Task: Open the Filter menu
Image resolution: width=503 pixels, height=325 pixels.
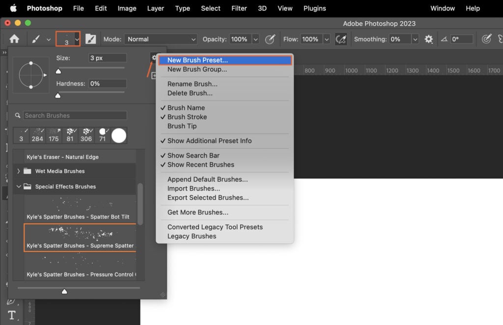Action: [x=239, y=8]
